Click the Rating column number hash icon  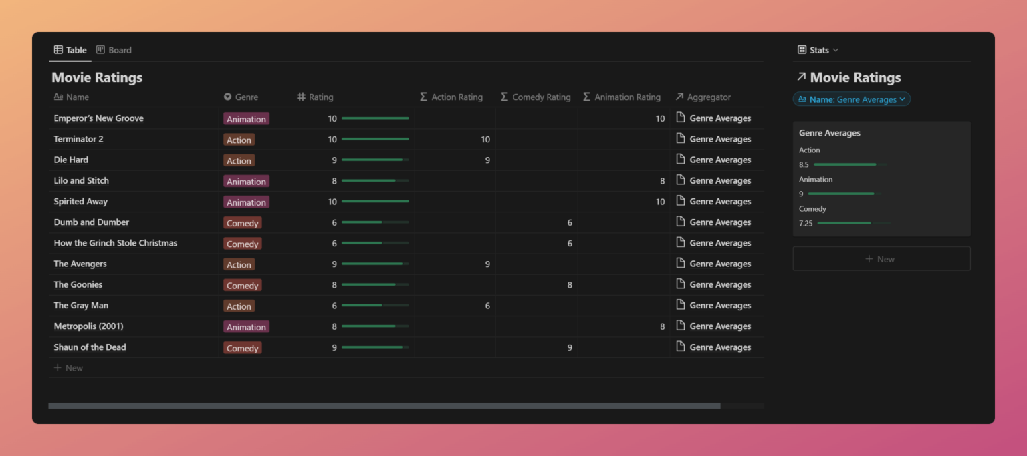coord(301,97)
